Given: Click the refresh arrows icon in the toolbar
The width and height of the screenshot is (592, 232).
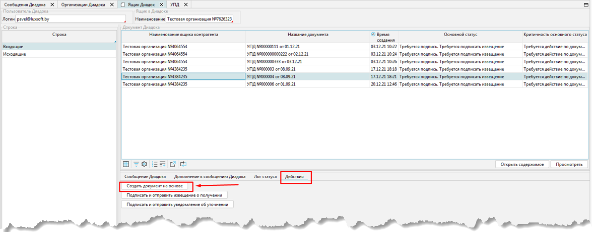Looking at the screenshot, I should [183, 164].
